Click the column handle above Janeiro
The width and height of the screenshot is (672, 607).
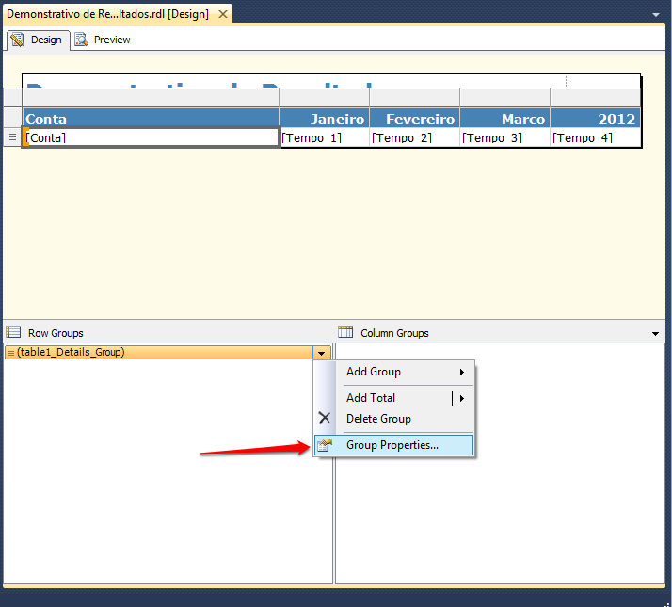[325, 97]
